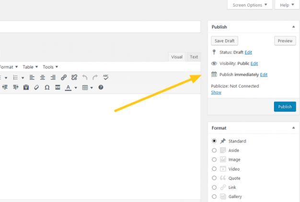Switch to the Text editor tab
The width and height of the screenshot is (300, 202).
194,57
